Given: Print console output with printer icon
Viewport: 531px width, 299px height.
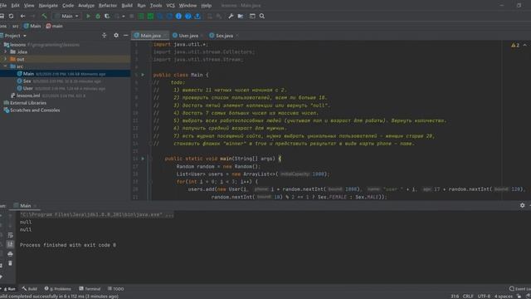Looking at the screenshot, I should coord(10,254).
